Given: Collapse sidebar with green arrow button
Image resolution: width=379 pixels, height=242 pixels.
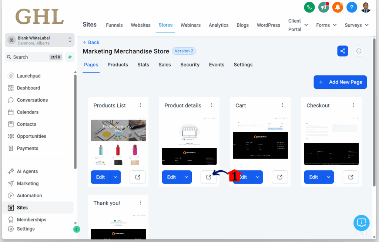Looking at the screenshot, I should [x=77, y=229].
